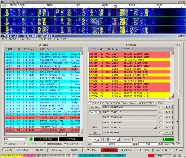The image size is (186, 158).
Task: Switch to the Others tab
Action: click(x=161, y=103)
